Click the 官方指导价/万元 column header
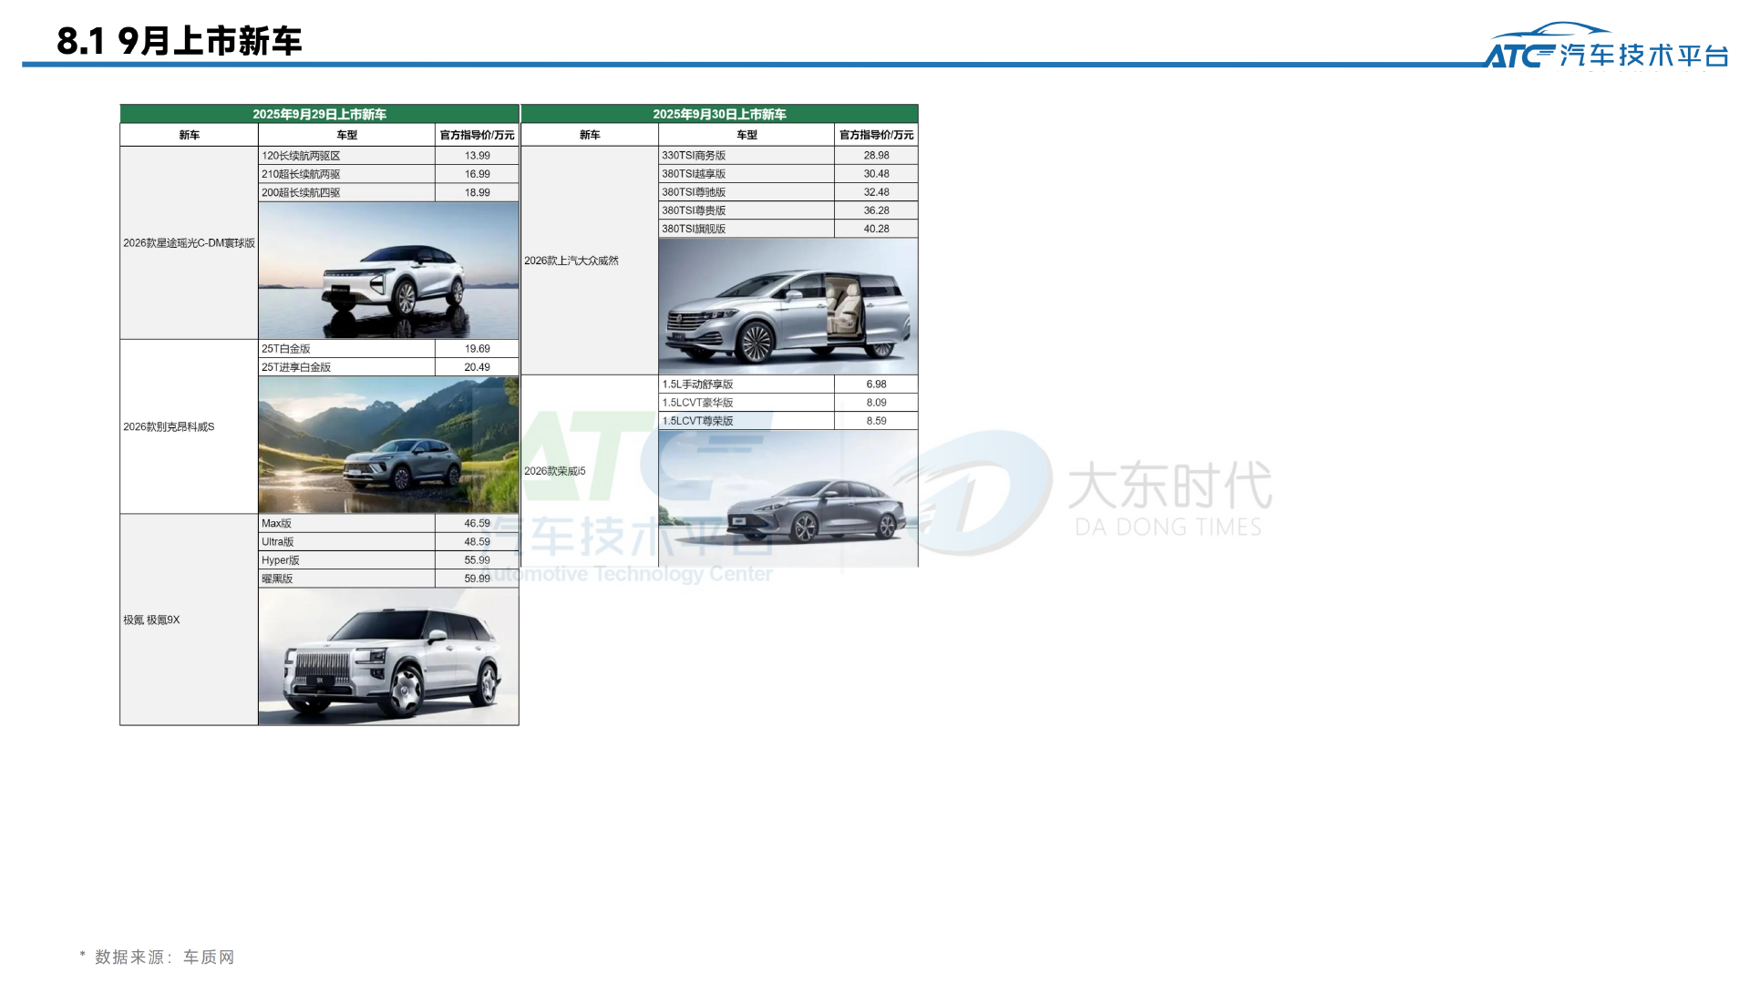The width and height of the screenshot is (1750, 984). pyautogui.click(x=477, y=134)
